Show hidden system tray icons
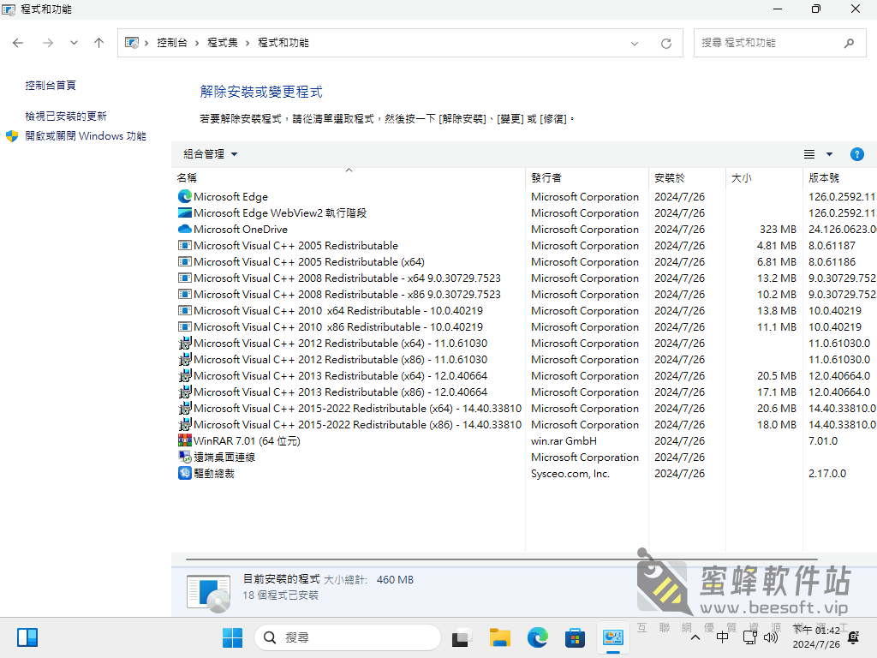 tap(695, 637)
